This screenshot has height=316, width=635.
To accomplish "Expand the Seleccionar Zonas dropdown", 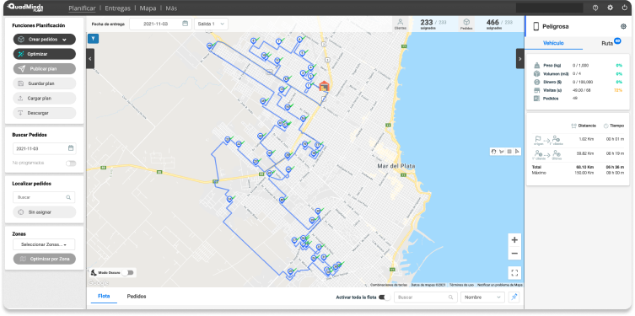I will click(x=44, y=244).
